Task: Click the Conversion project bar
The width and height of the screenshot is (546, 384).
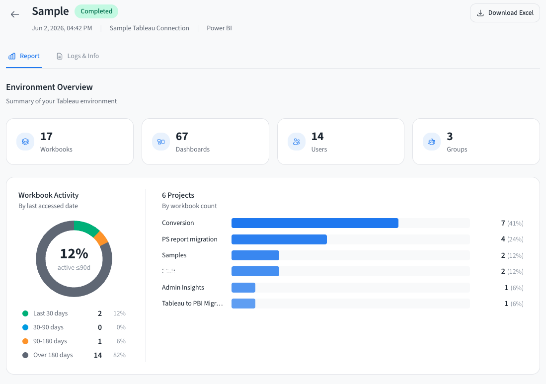Action: coord(315,223)
